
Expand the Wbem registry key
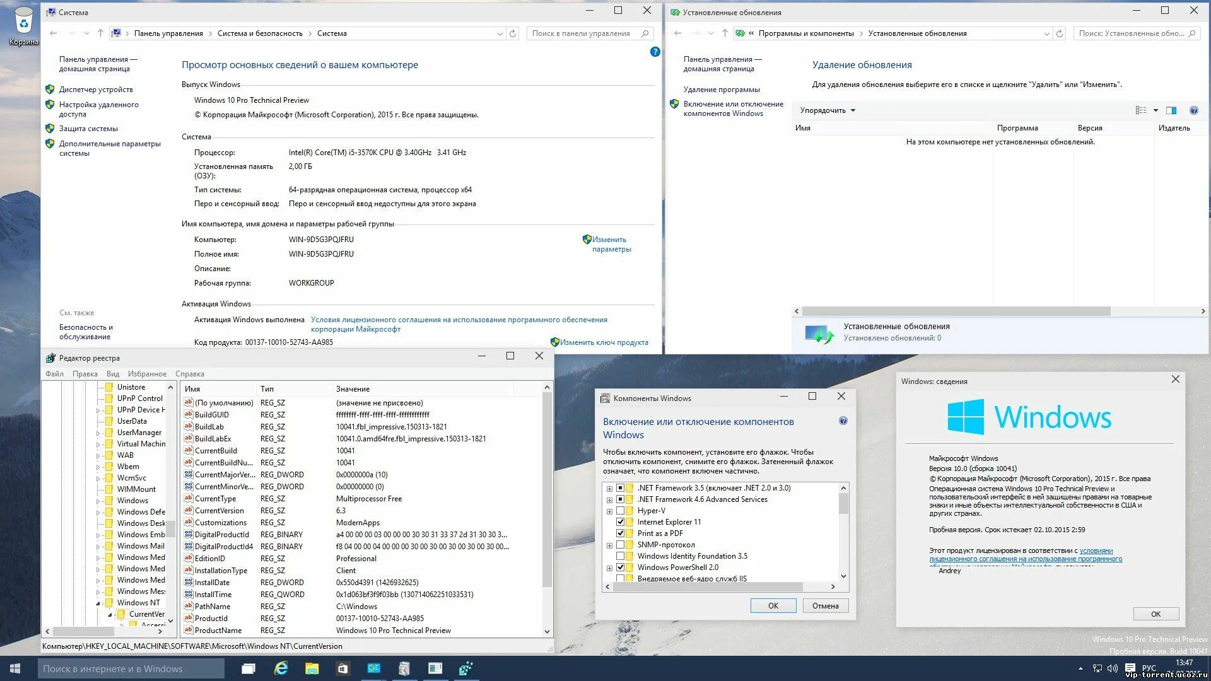(98, 467)
